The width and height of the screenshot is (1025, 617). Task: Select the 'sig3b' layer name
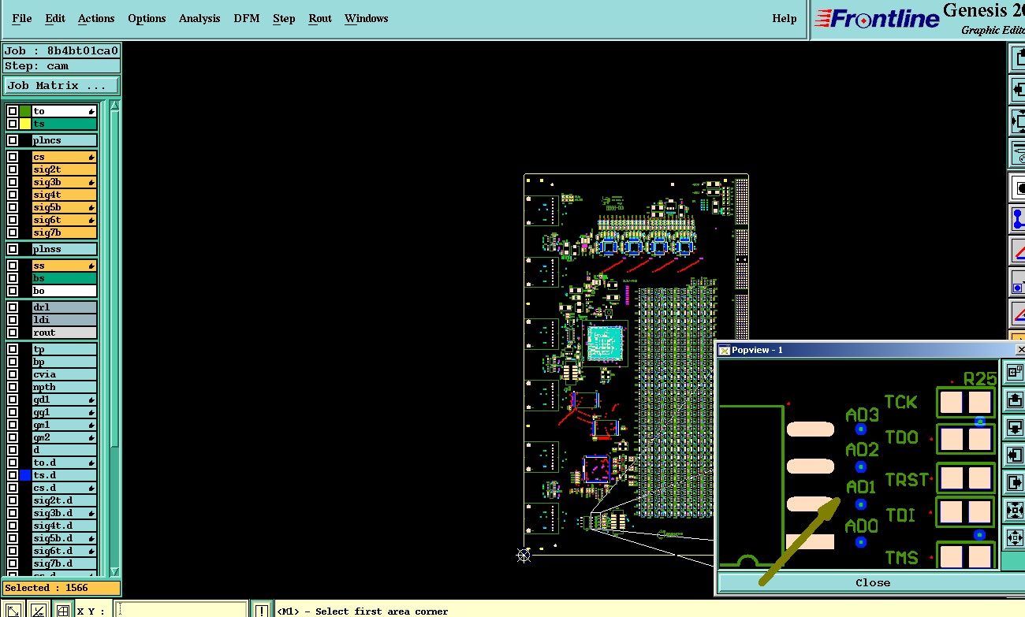tap(65, 182)
